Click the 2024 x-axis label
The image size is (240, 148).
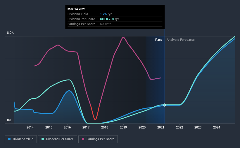217,127
